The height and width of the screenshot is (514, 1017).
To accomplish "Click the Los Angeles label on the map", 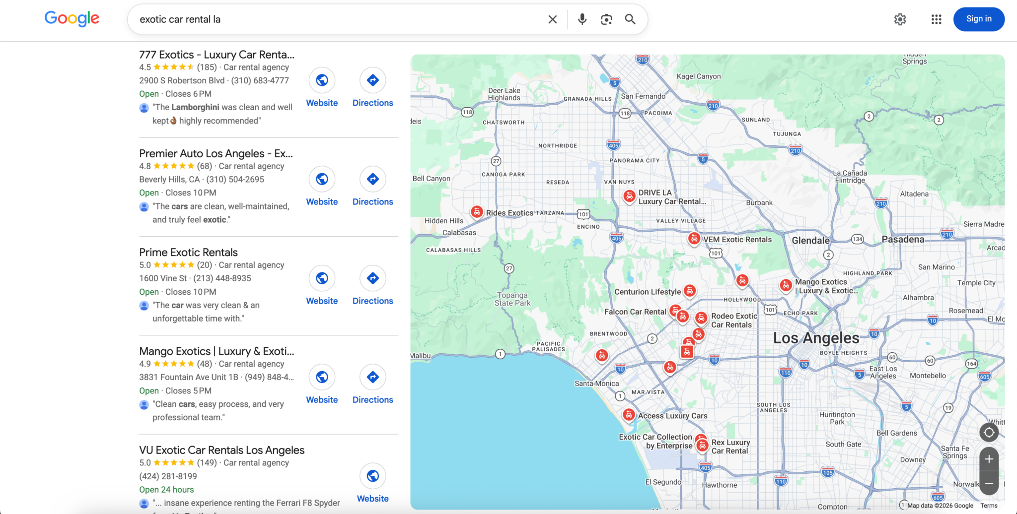I will [x=816, y=338].
